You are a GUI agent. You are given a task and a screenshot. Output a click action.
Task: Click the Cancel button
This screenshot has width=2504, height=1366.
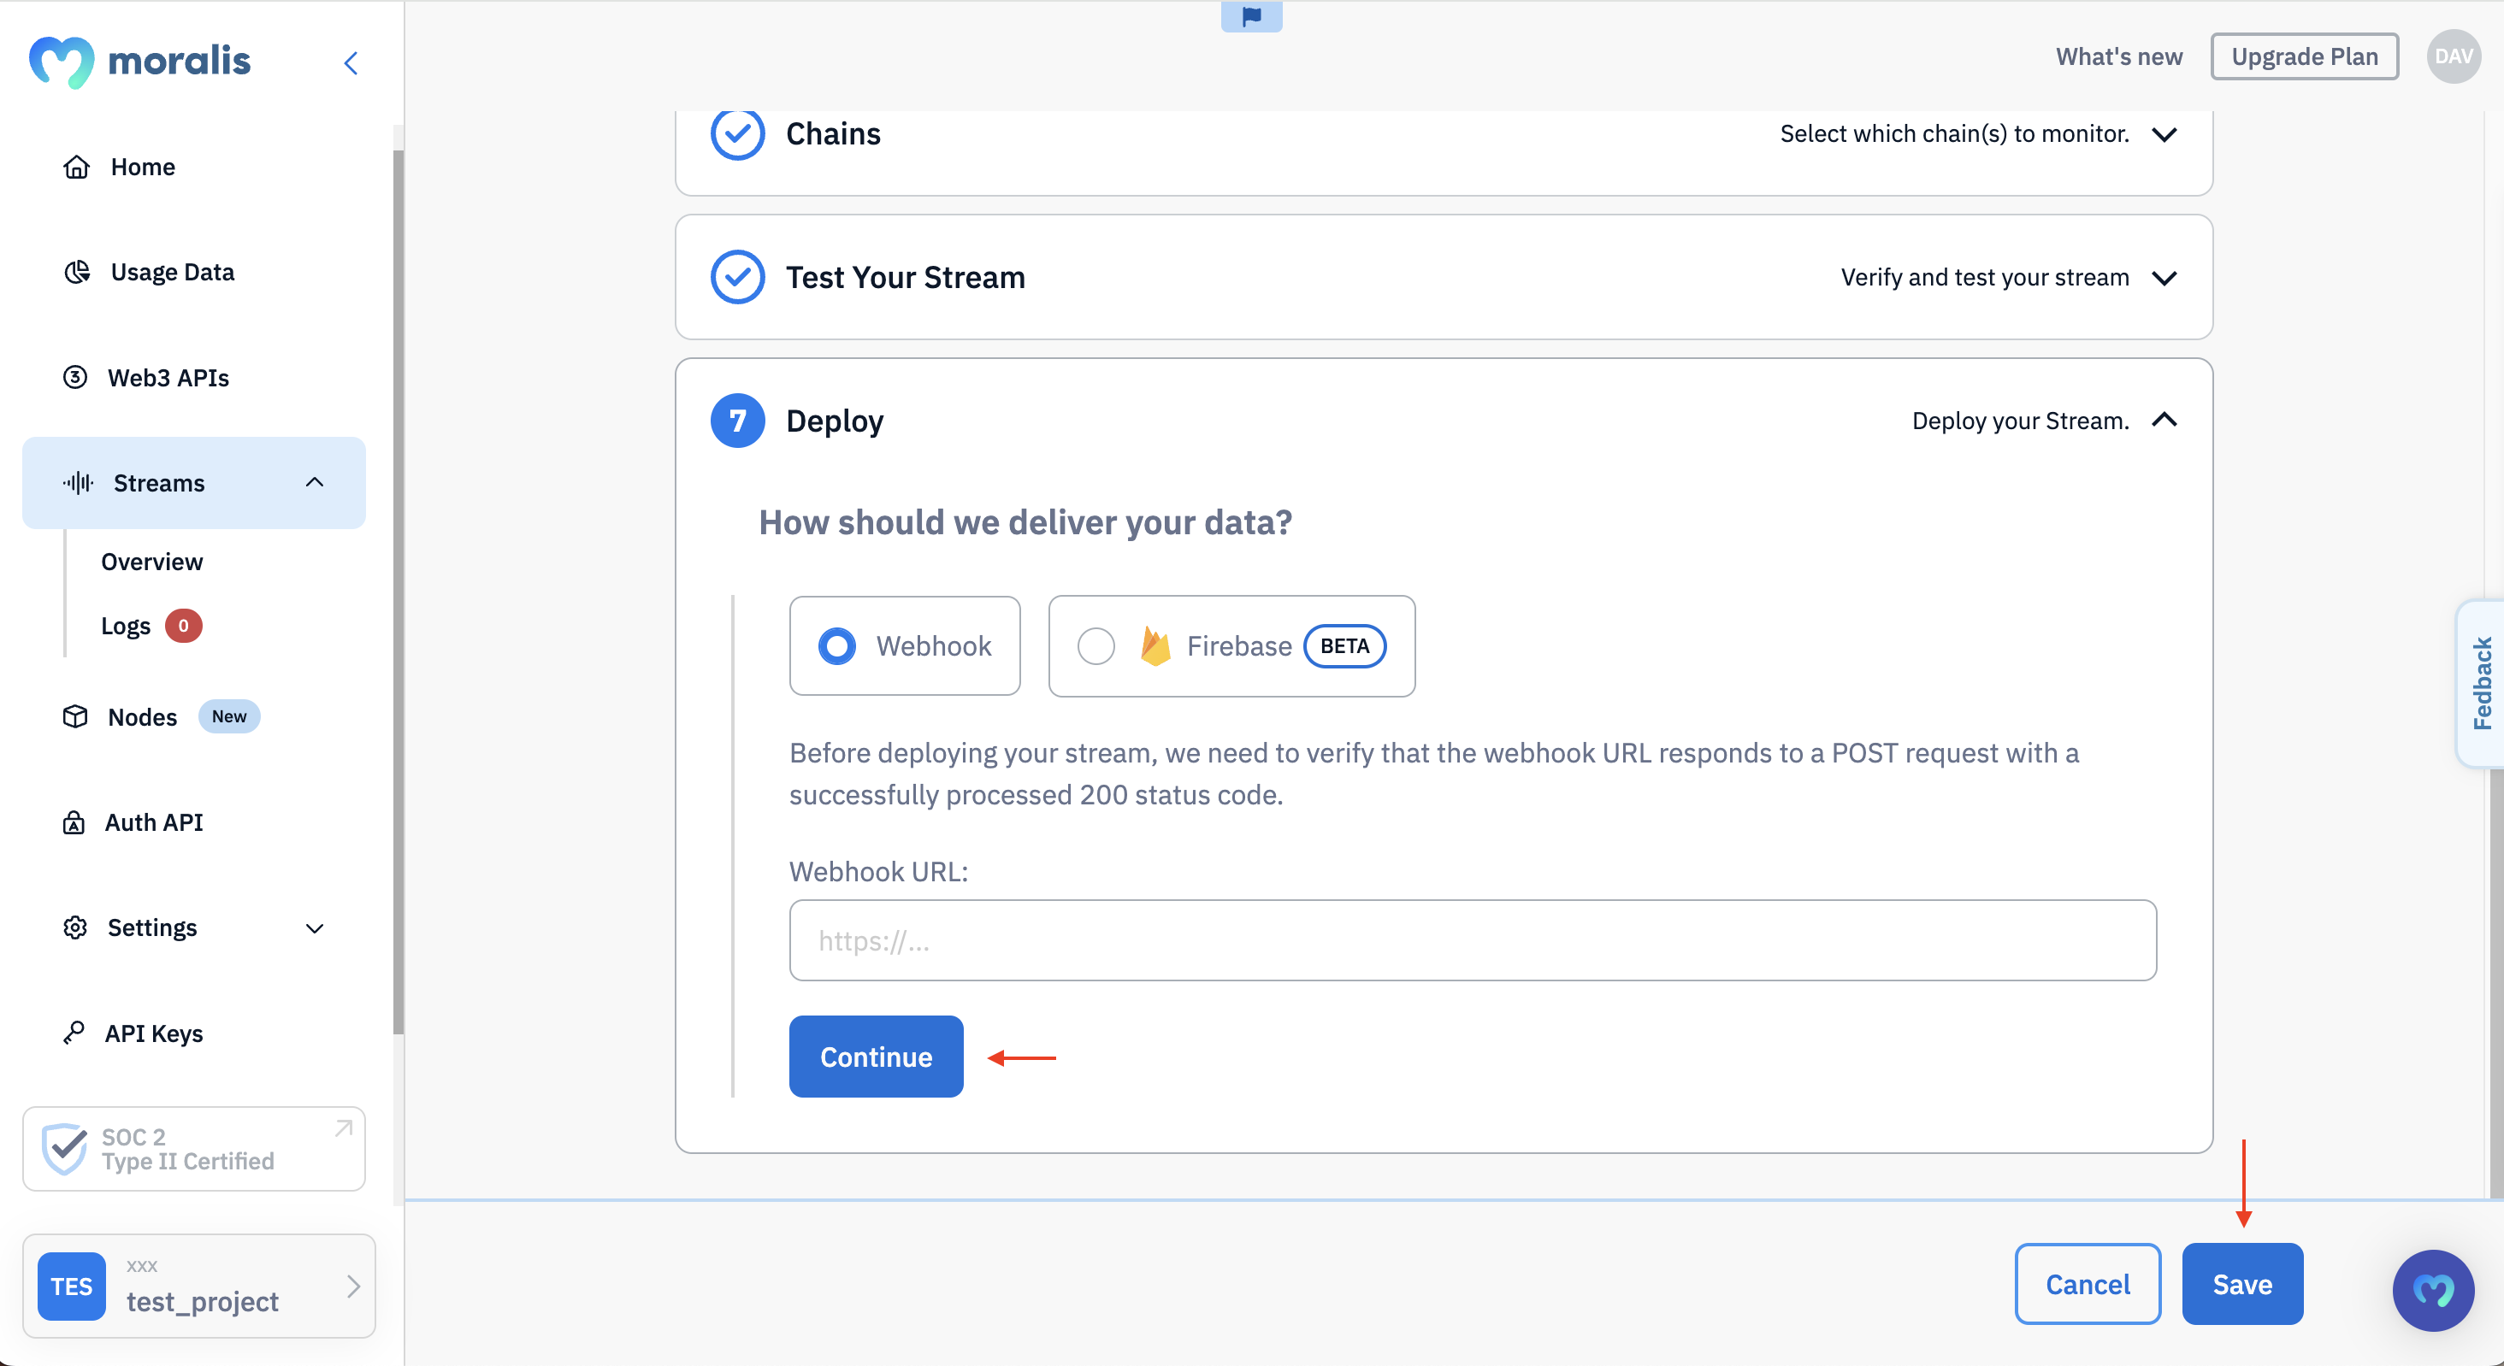(2088, 1285)
